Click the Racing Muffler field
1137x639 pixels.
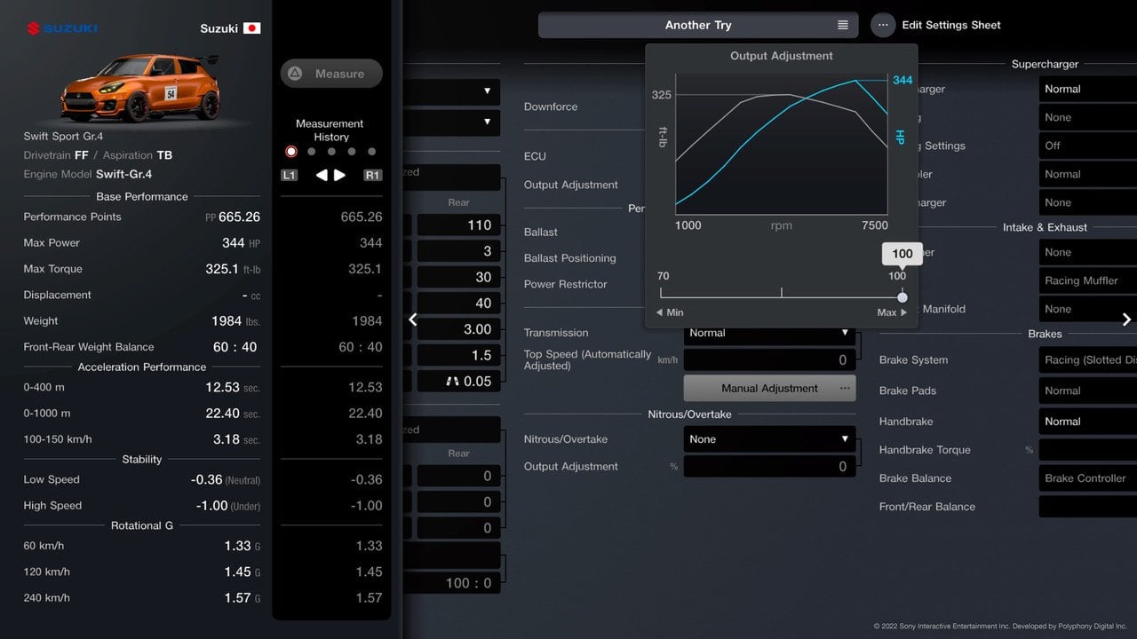1088,280
